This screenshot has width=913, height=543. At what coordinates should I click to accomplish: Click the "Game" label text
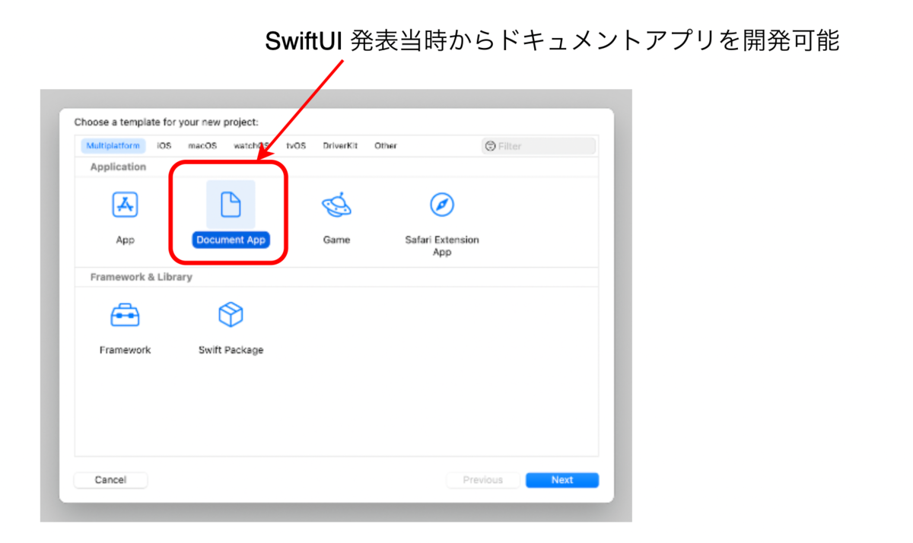point(336,240)
